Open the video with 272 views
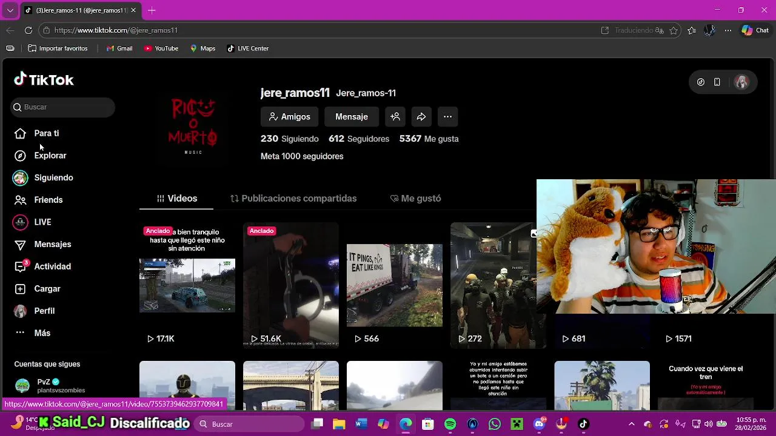 (x=498, y=285)
